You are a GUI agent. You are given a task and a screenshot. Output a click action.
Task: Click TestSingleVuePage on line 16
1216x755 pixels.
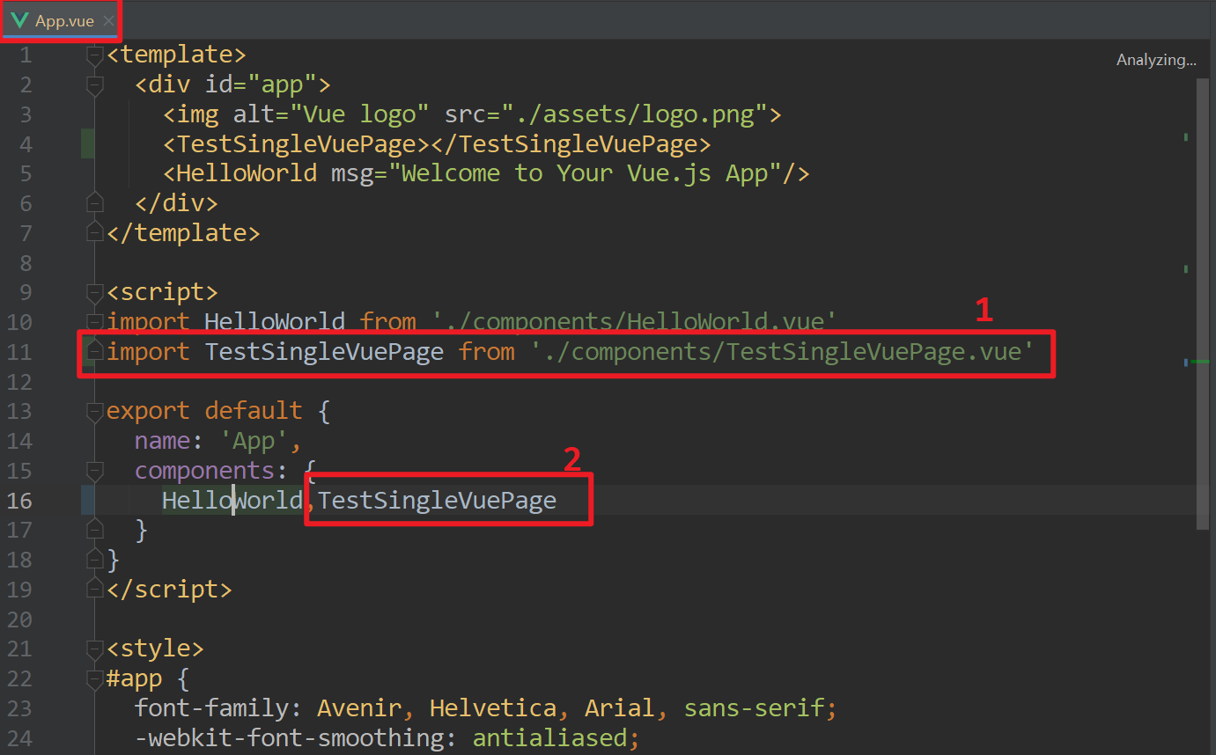[x=438, y=500]
